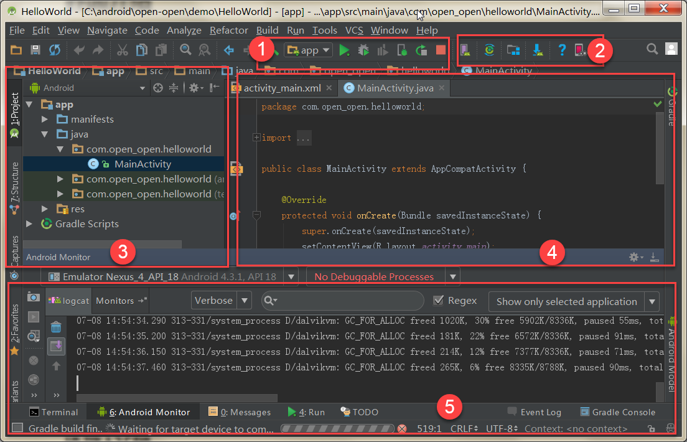Debug the app with the bug icon

364,50
